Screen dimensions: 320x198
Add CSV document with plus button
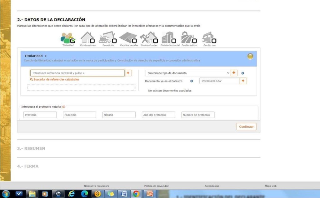(x=243, y=81)
